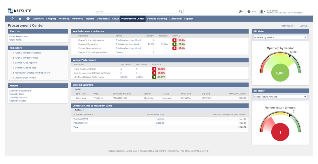Click the $6,000 current A/P value

pyautogui.click(x=151, y=44)
